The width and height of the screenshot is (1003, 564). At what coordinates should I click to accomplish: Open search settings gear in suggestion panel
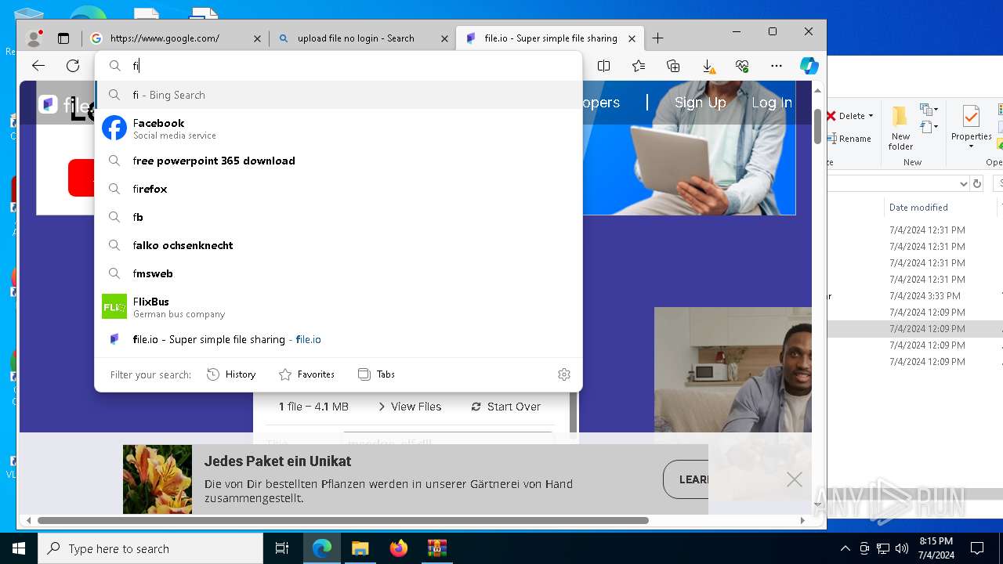[564, 374]
